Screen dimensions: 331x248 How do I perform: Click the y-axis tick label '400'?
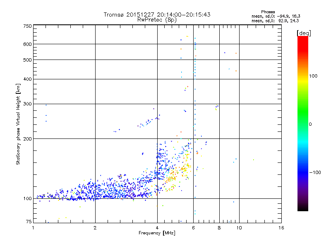coord(27,79)
